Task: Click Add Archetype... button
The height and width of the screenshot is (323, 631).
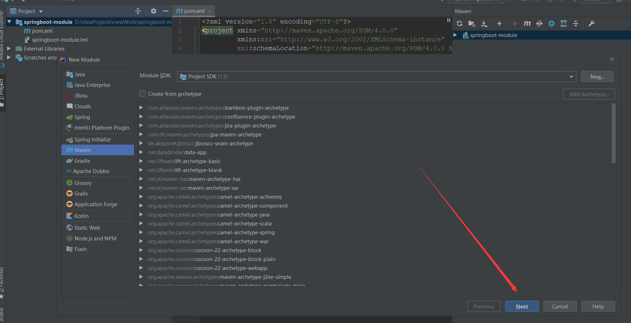Action: 589,94
